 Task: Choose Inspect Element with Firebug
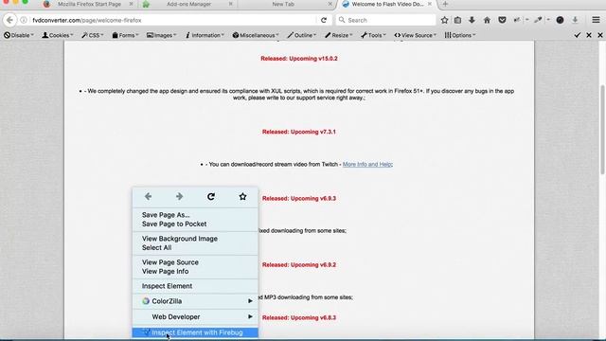(x=195, y=332)
